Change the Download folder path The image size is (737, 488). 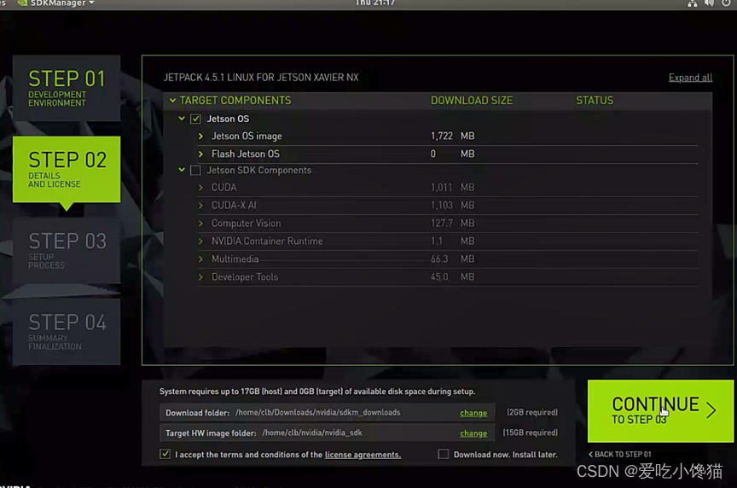[x=473, y=413]
